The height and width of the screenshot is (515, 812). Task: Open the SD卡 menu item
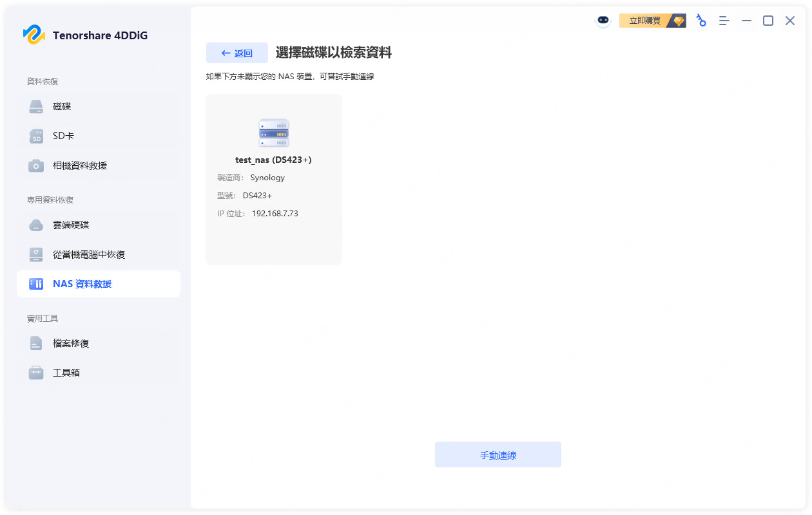98,136
